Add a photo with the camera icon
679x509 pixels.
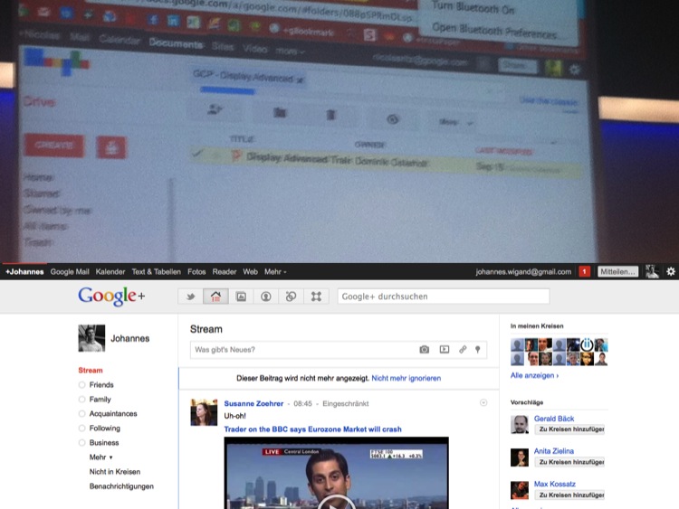[x=425, y=349]
